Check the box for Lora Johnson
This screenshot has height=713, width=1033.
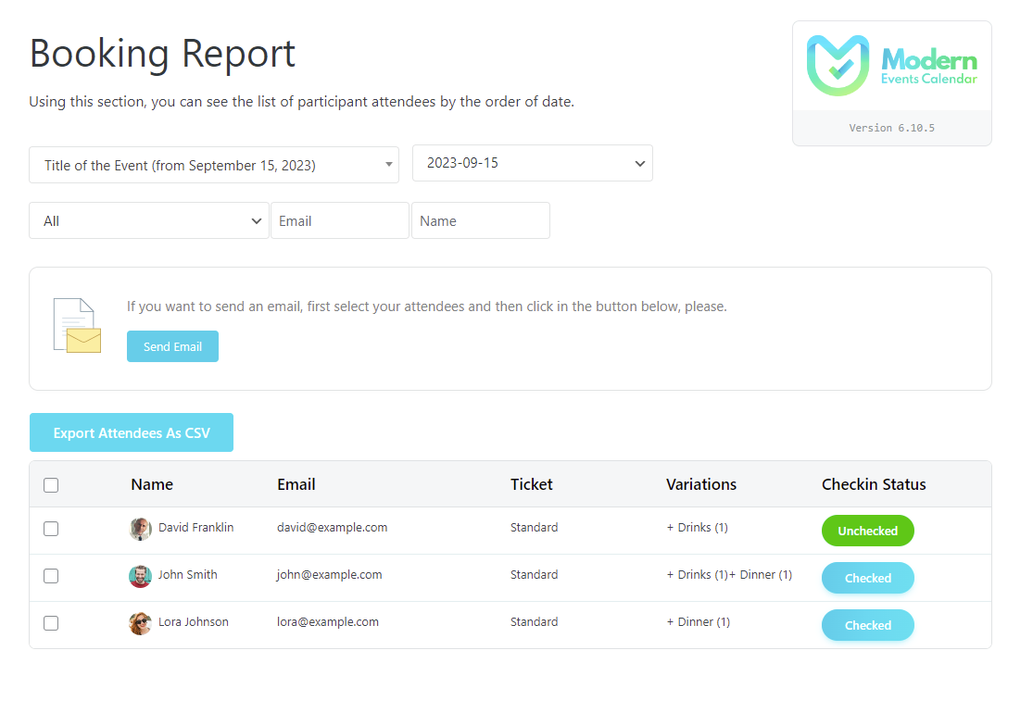(51, 623)
